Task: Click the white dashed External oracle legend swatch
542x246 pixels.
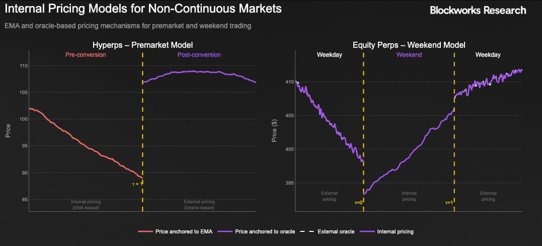Action: (x=307, y=232)
